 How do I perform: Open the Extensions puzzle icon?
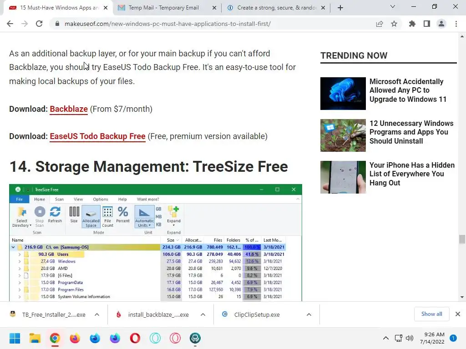412,24
